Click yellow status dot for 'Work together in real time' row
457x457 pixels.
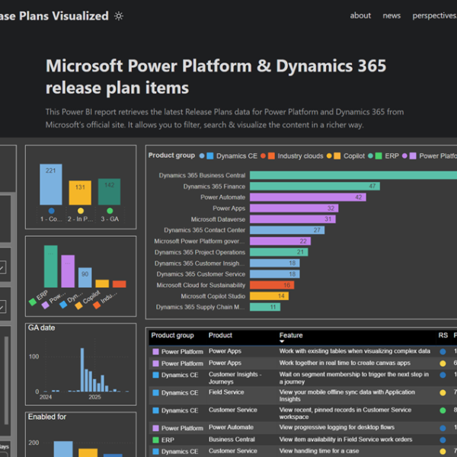pos(443,363)
